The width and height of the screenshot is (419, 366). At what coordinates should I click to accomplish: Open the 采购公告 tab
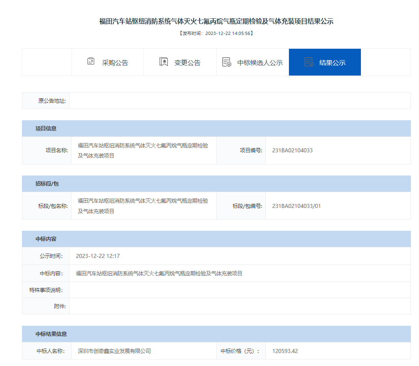pyautogui.click(x=108, y=62)
